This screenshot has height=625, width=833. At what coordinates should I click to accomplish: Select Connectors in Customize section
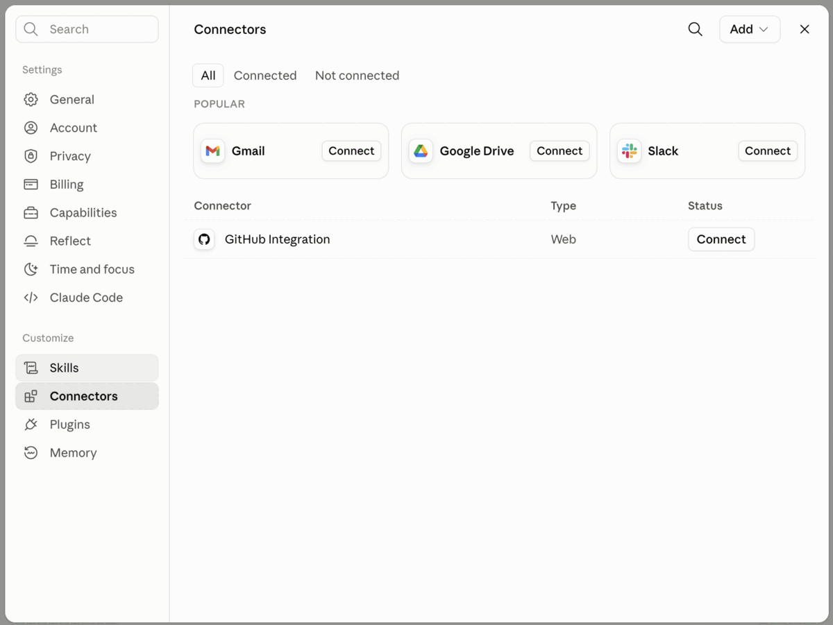click(x=87, y=396)
